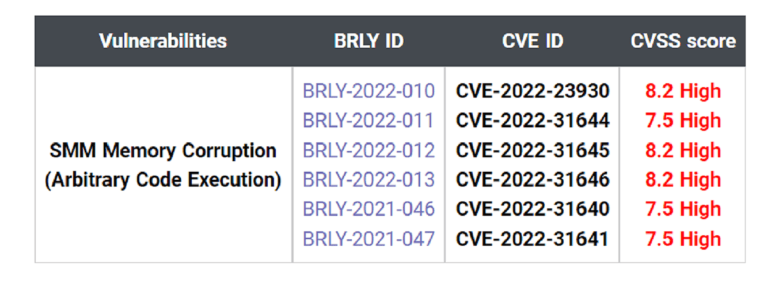Viewport: 779px width, 287px height.
Task: Select the CVE-2022-31645 entry
Action: pyautogui.click(x=533, y=150)
